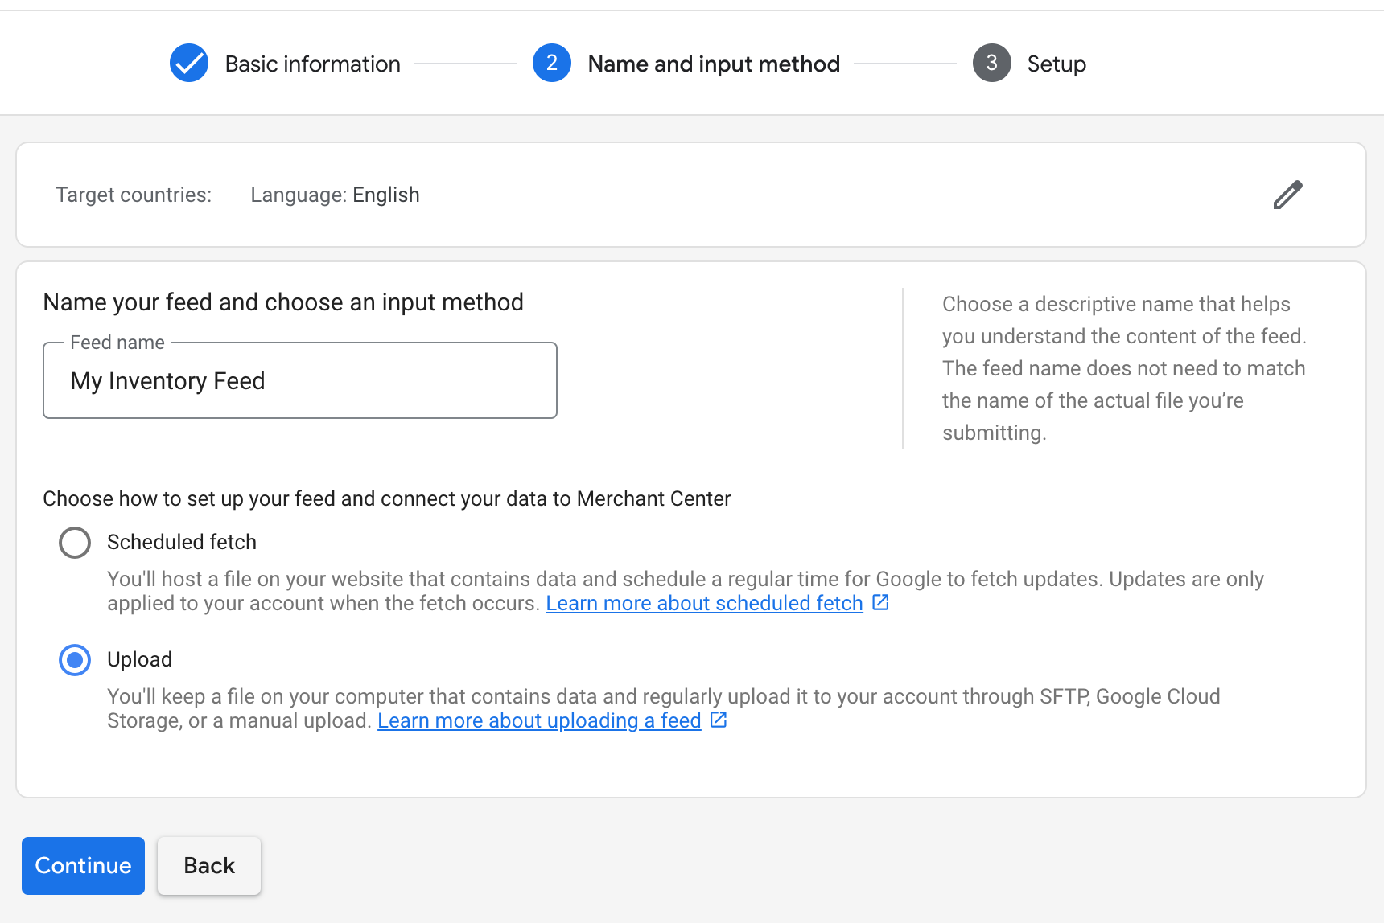Click the Language: English text
The image size is (1384, 923).
tap(335, 195)
